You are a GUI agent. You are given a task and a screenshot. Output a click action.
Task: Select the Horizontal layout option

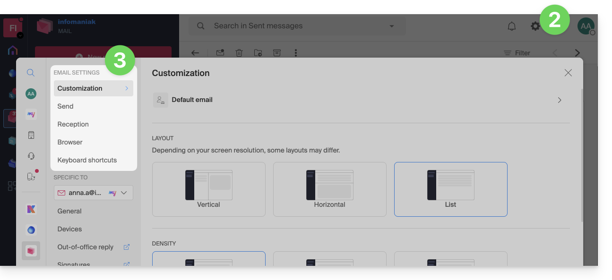[329, 189]
